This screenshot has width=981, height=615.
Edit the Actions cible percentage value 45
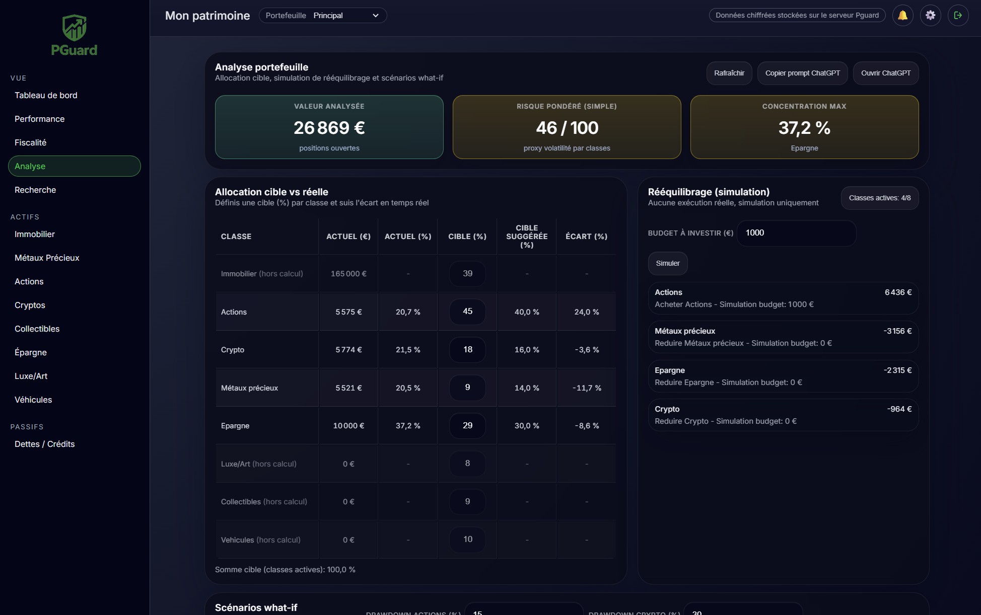pos(467,312)
